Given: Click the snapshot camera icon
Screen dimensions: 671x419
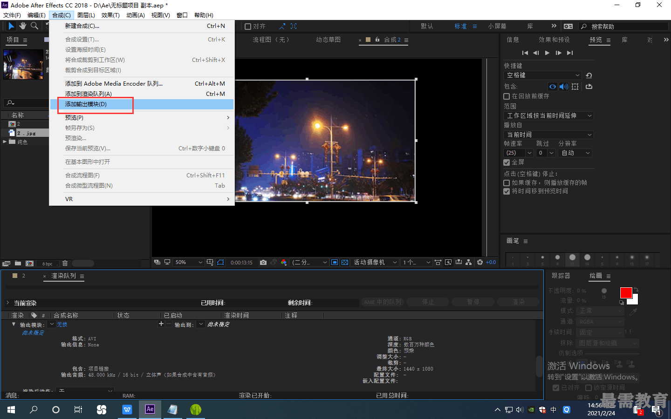Looking at the screenshot, I should point(263,263).
